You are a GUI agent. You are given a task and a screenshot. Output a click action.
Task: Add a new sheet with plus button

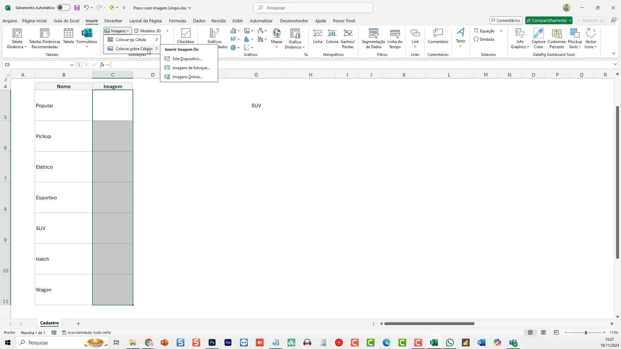(78, 323)
